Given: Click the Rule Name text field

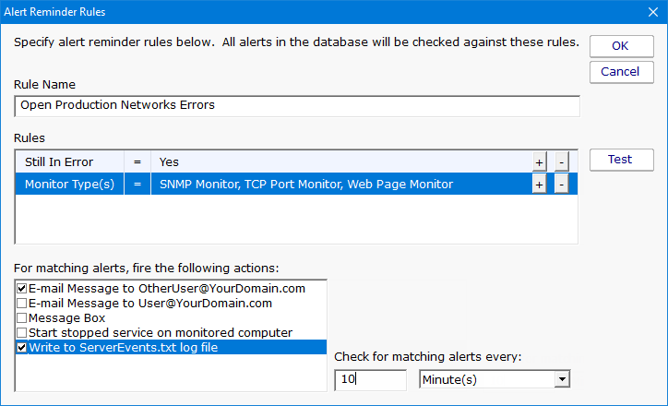Looking at the screenshot, I should [297, 105].
